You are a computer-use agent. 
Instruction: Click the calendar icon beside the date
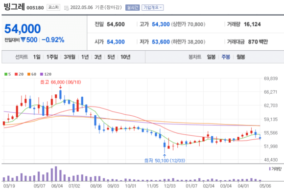pos(67,8)
